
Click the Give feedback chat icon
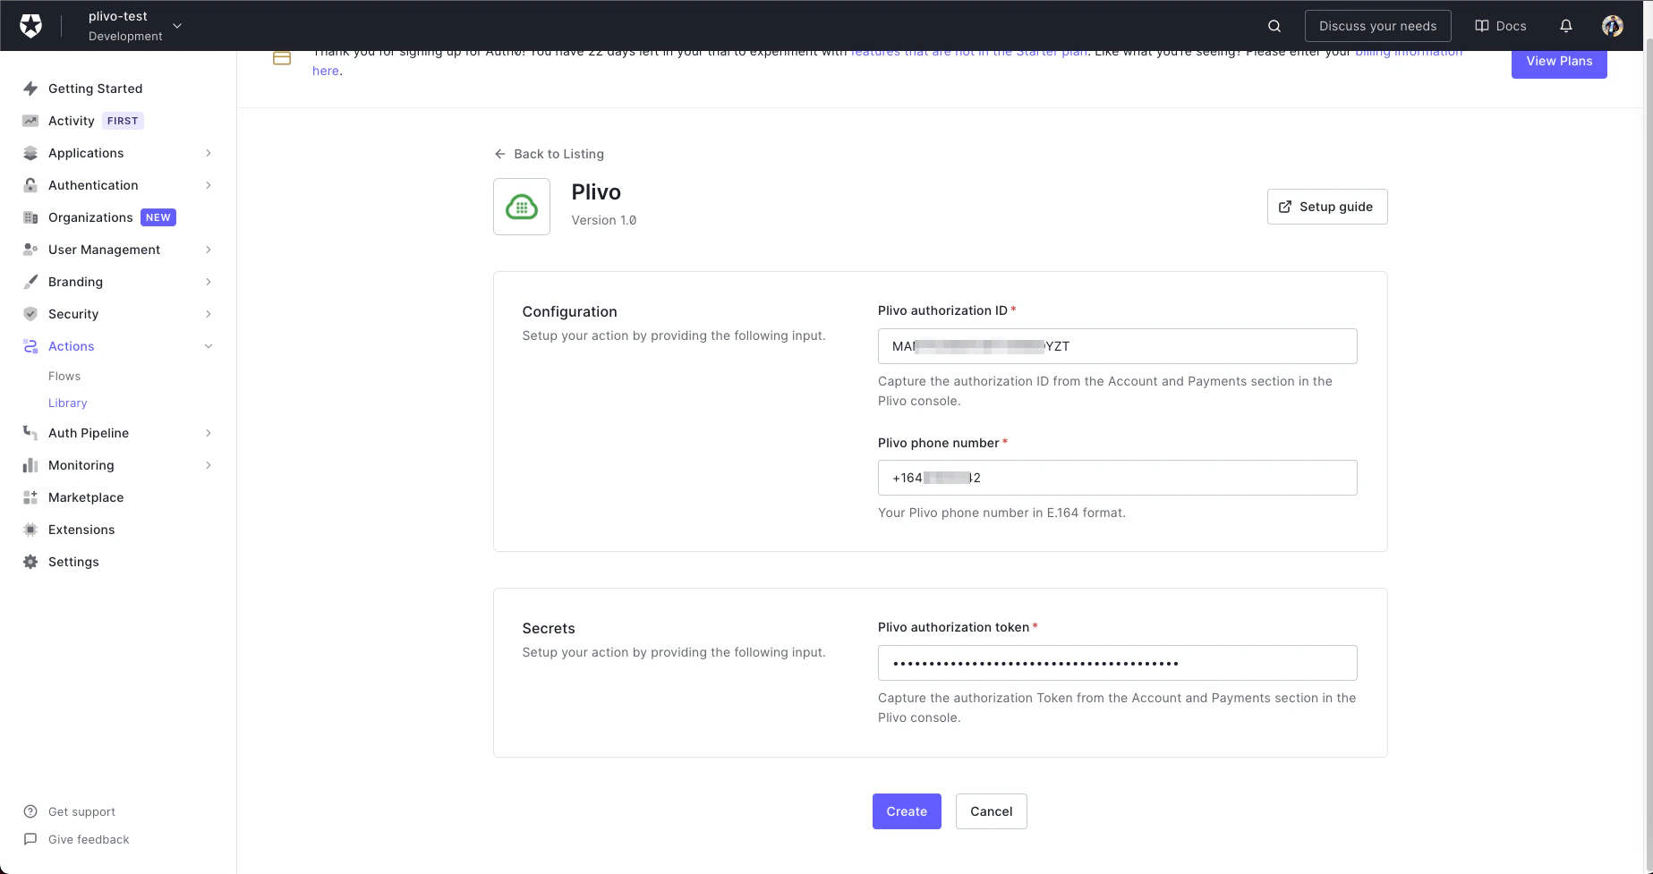[30, 839]
